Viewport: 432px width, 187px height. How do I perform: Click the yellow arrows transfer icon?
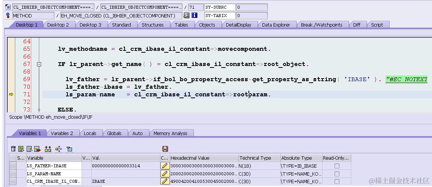58,149
